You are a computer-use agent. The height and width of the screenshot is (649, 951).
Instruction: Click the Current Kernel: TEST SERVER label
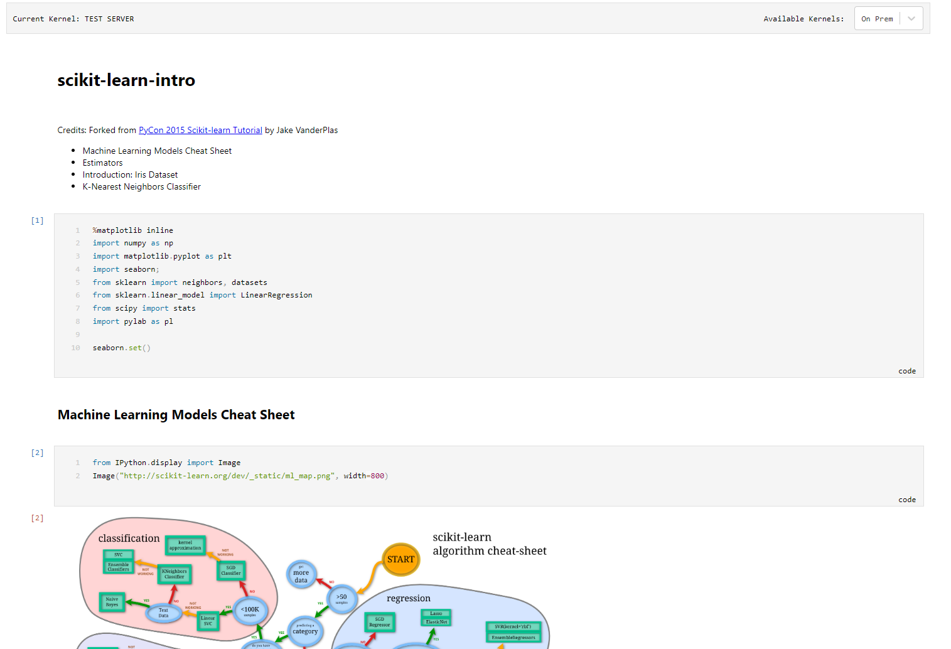pos(73,19)
